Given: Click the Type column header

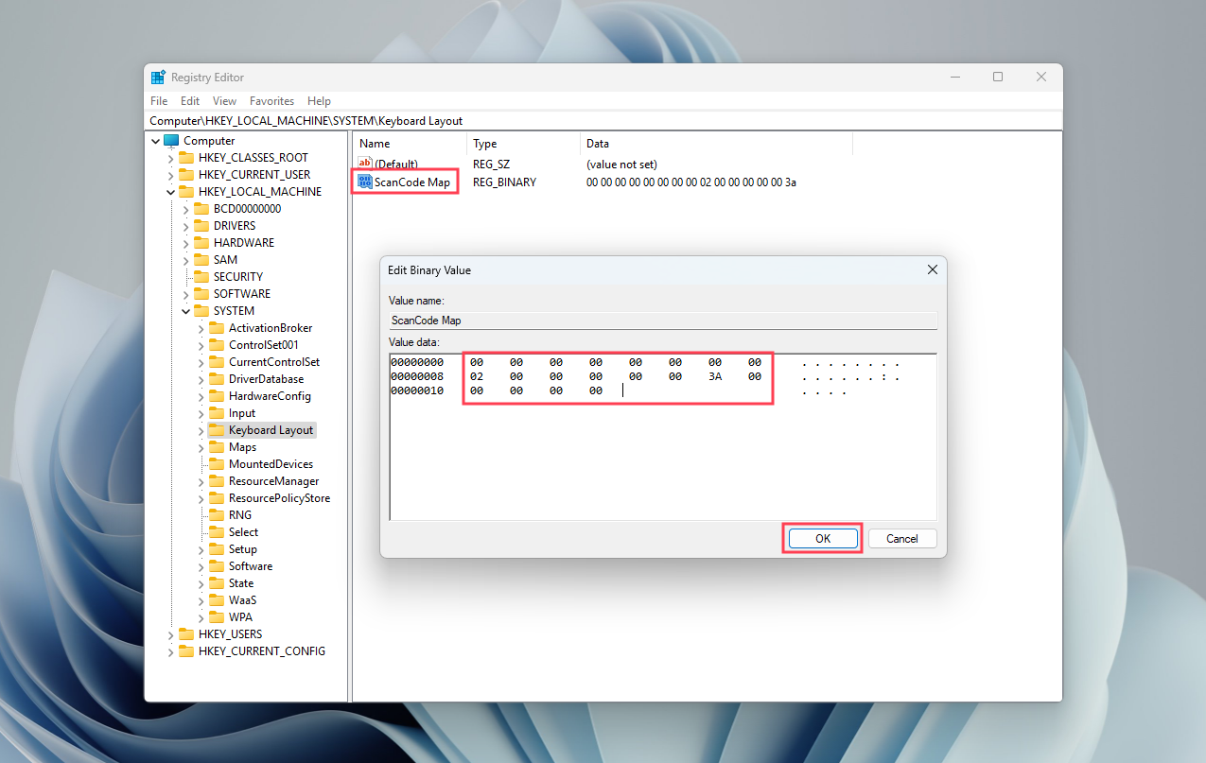Looking at the screenshot, I should [524, 144].
